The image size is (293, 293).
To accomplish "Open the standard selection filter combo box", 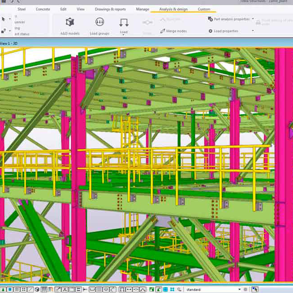I will tap(213, 289).
